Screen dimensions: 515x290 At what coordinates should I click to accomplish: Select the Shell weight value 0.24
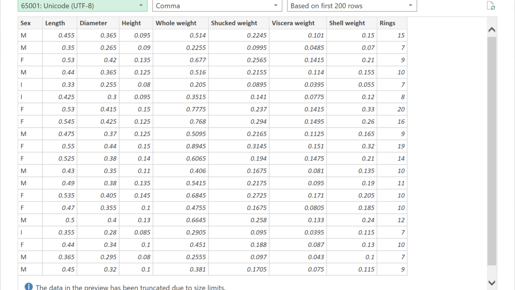[352, 220]
